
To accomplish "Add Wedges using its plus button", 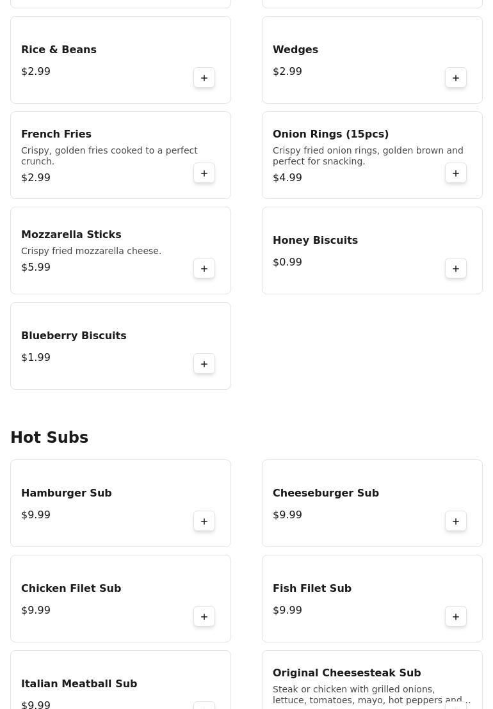I will point(456,78).
